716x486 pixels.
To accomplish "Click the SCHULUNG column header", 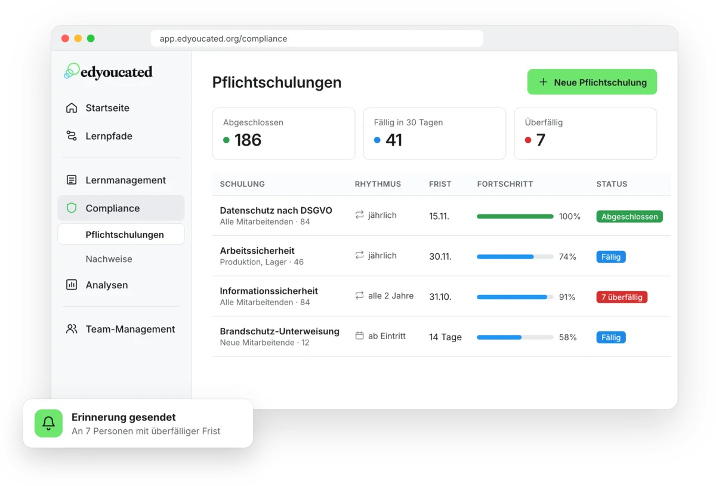I will (x=242, y=184).
